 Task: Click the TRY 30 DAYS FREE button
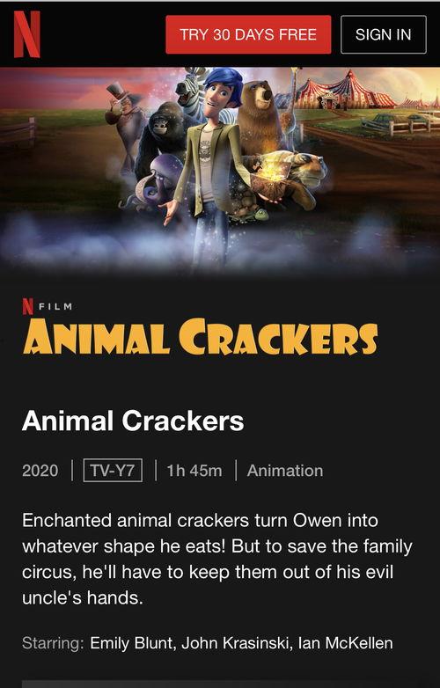248,34
